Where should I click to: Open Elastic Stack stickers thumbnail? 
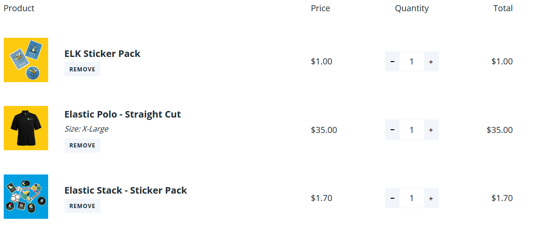[x=26, y=196]
